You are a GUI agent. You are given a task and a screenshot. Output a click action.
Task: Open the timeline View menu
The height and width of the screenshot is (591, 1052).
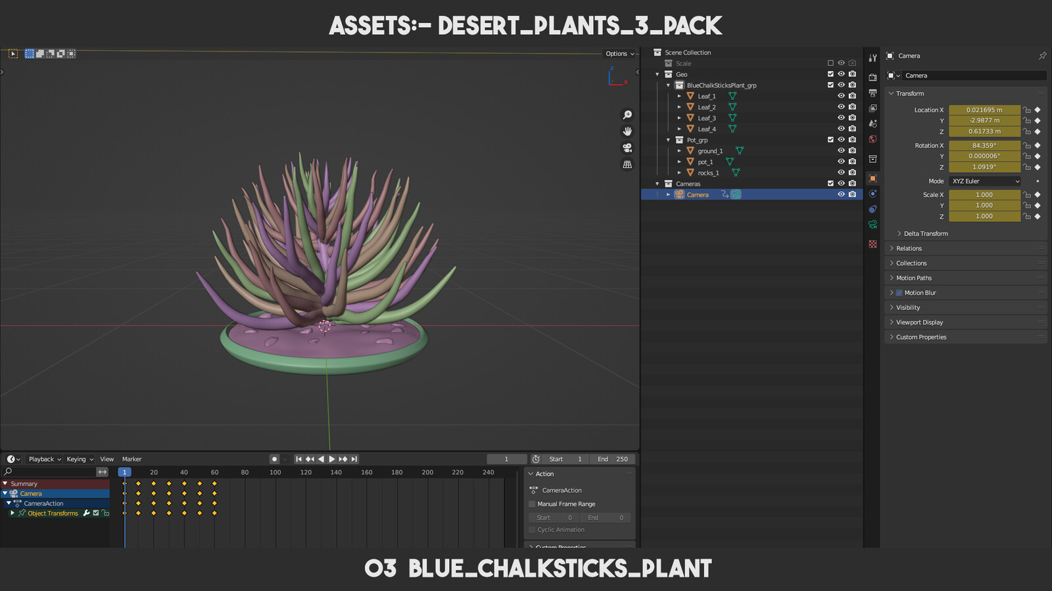tap(107, 459)
